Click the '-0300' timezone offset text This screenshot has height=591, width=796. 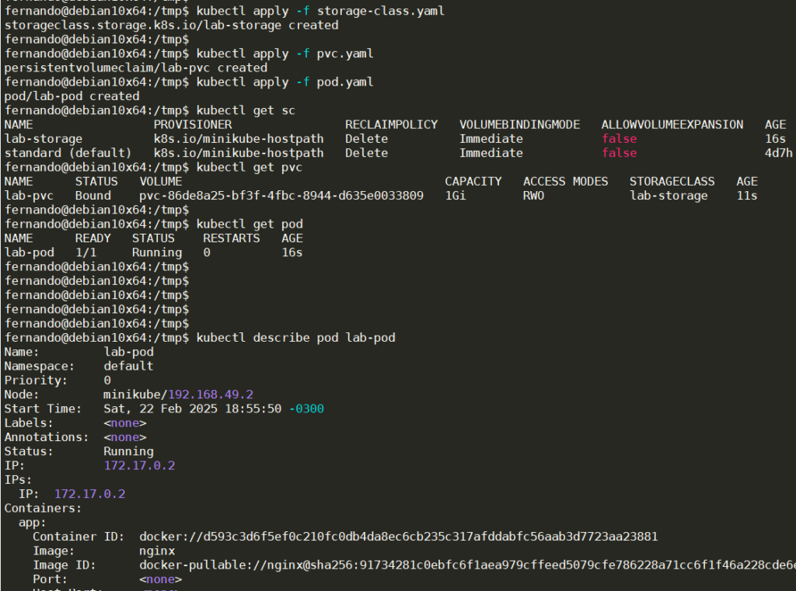coord(306,408)
